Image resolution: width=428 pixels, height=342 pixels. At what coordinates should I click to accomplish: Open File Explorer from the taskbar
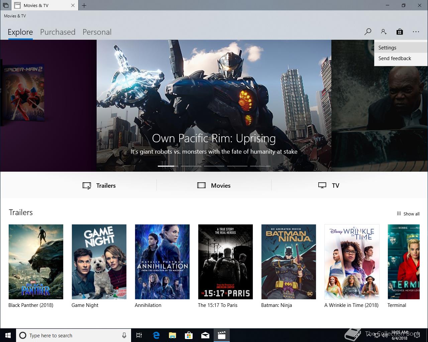172,335
